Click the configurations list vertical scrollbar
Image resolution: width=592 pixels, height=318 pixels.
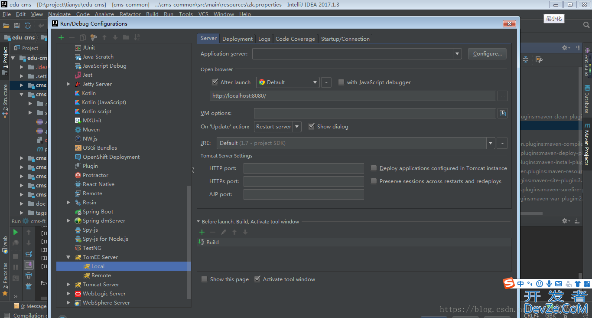point(189,242)
